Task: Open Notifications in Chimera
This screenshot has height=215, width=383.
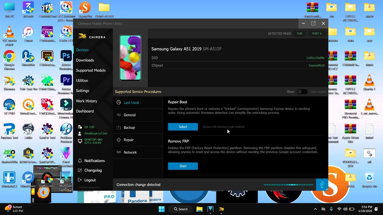Action: (91, 161)
